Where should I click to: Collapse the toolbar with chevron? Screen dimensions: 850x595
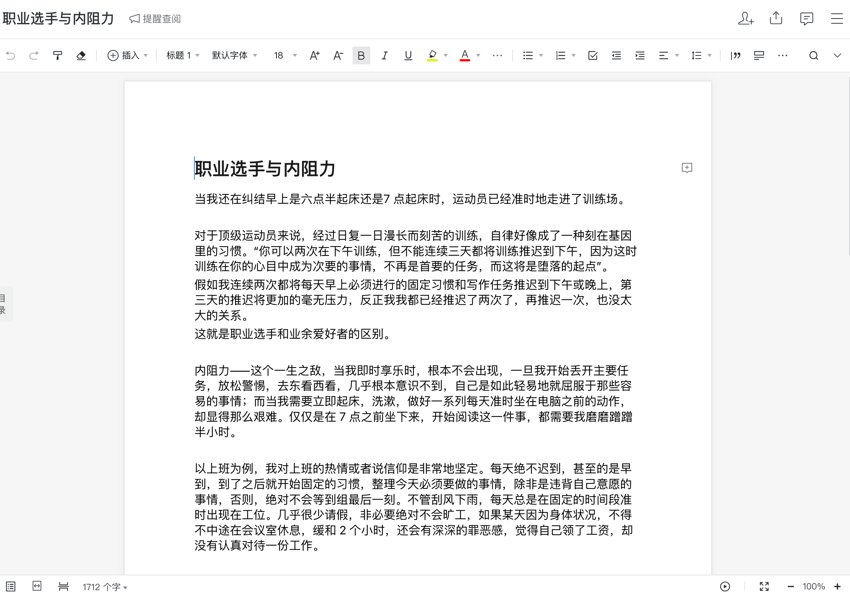pos(837,55)
